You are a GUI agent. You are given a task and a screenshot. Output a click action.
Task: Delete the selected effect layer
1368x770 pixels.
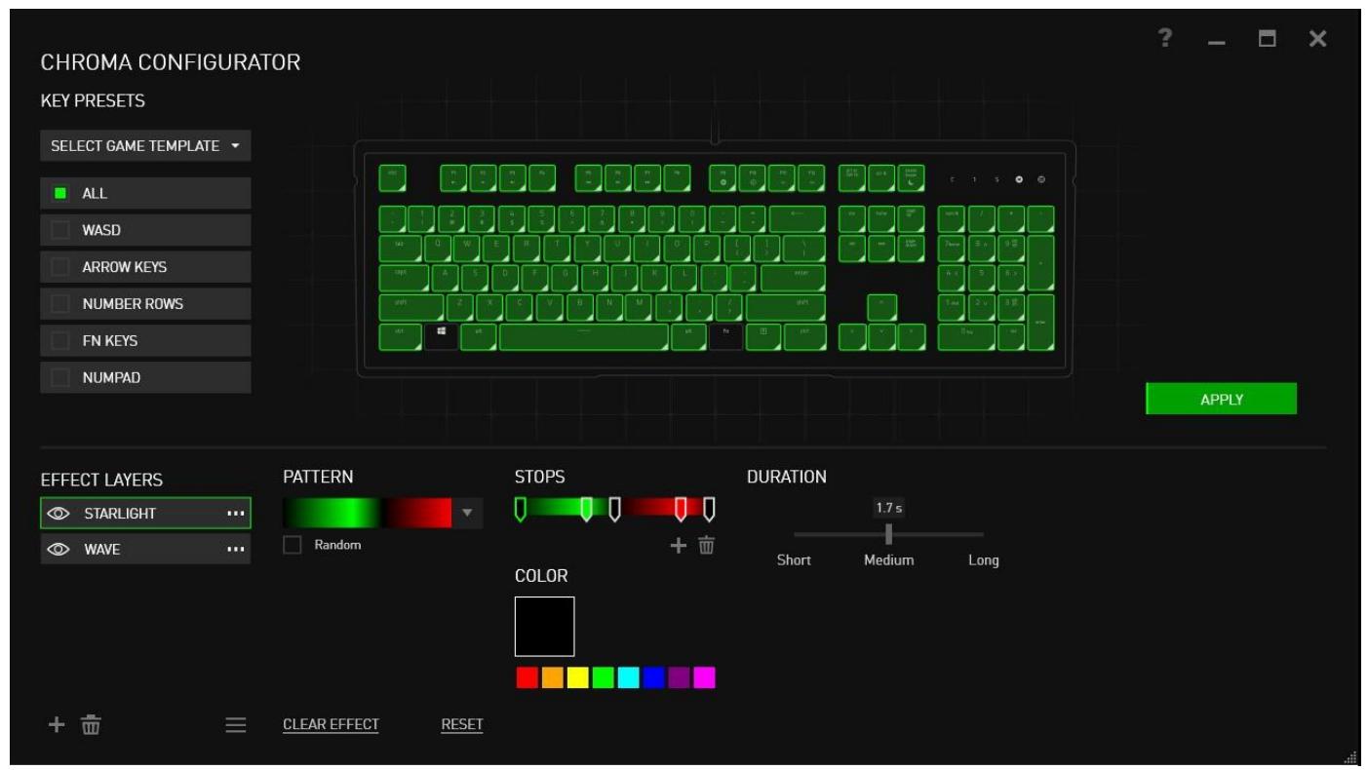click(91, 724)
